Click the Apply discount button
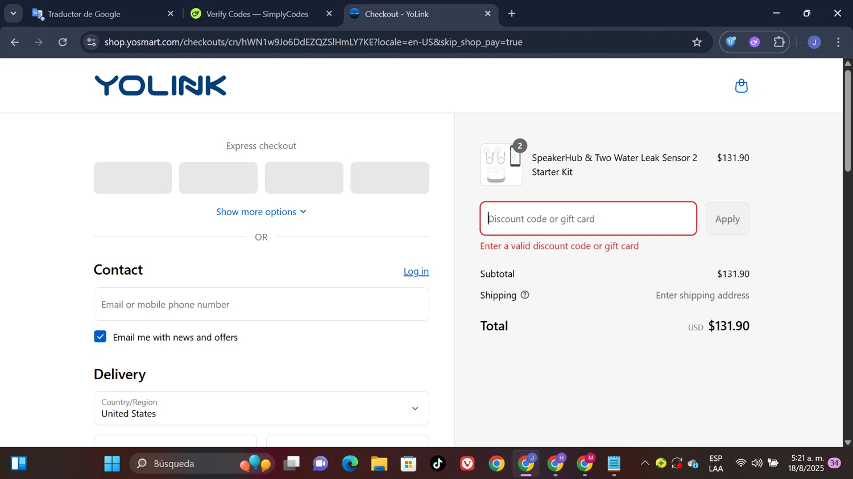Screen dimensions: 853x479 (x=727, y=219)
